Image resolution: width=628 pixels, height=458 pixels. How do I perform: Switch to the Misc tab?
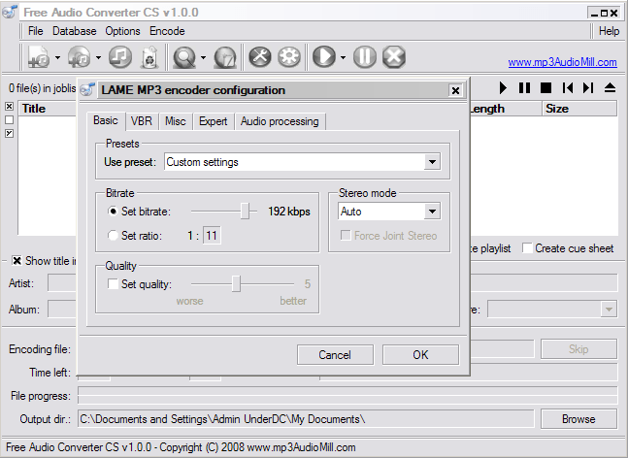(176, 121)
